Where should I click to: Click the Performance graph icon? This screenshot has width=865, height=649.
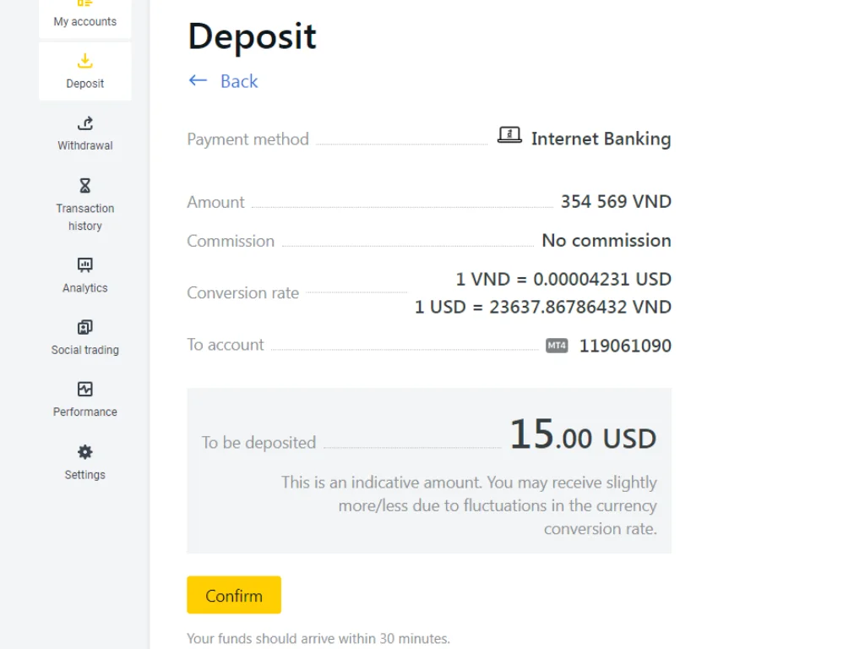click(x=84, y=390)
